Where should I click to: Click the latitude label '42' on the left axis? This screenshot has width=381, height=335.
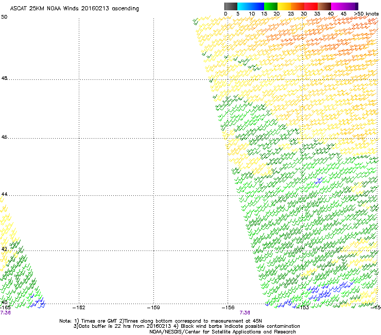pyautogui.click(x=4, y=249)
